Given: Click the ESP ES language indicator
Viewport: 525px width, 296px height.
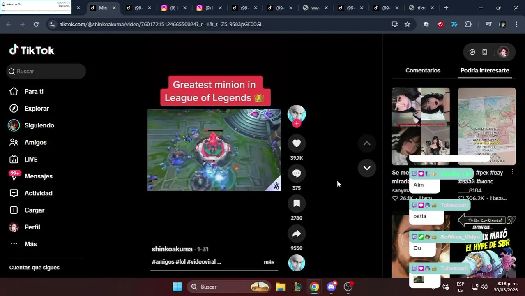Looking at the screenshot, I should pos(461,287).
